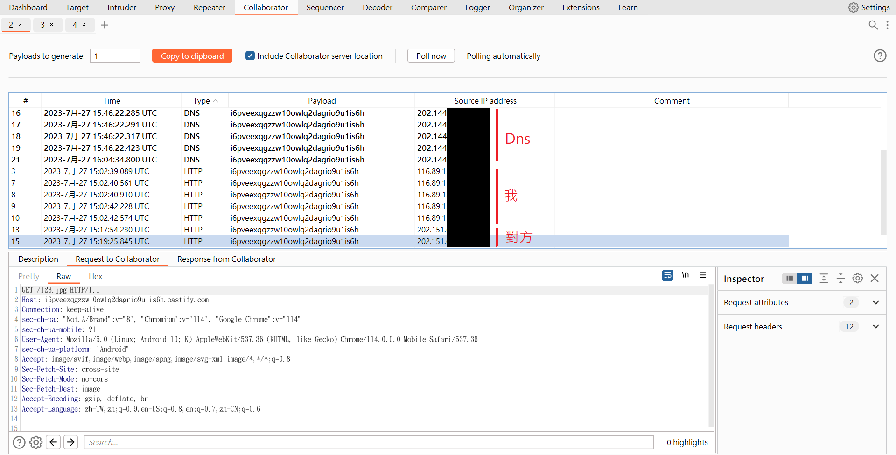Switch to Pretty view

29,276
